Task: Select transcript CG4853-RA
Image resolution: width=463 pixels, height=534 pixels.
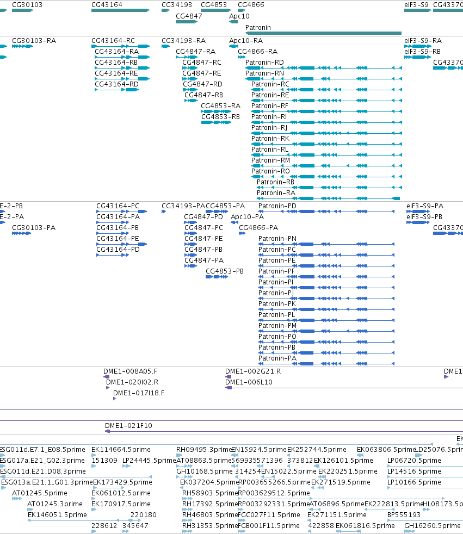Action: pos(220,106)
